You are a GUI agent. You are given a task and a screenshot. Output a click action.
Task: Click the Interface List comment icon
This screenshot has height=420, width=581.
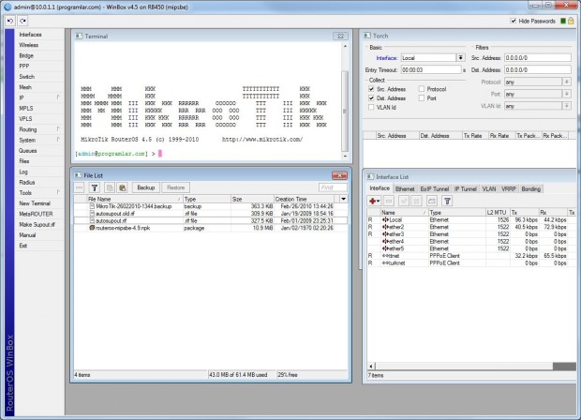(432, 201)
